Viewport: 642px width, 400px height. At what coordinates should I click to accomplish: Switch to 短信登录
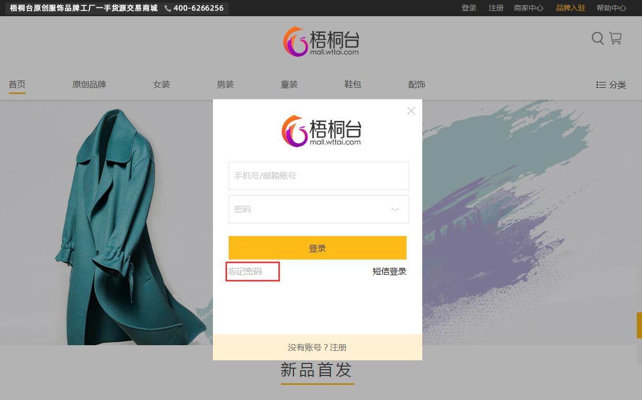coord(389,272)
